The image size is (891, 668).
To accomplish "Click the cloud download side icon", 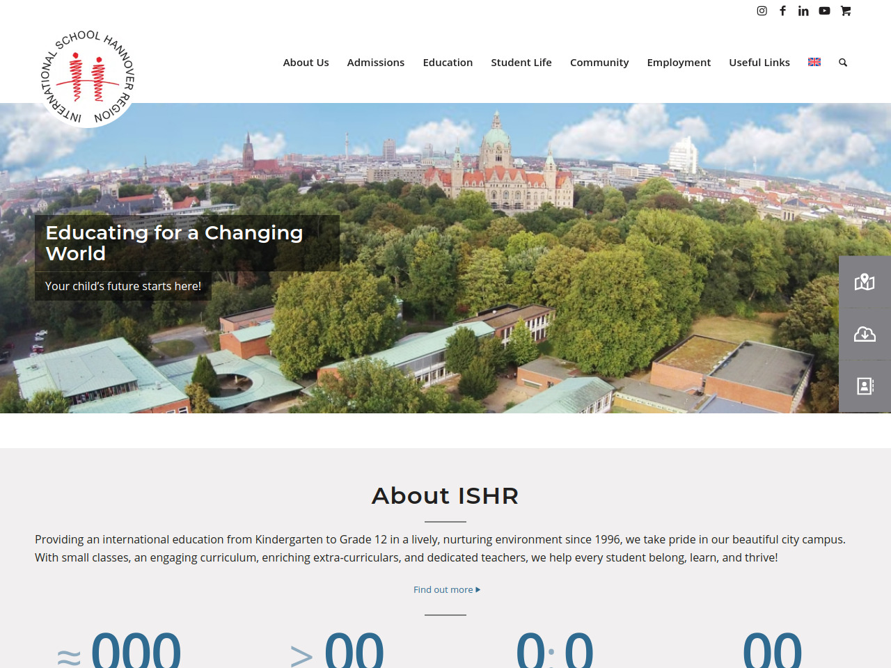I will 865,334.
